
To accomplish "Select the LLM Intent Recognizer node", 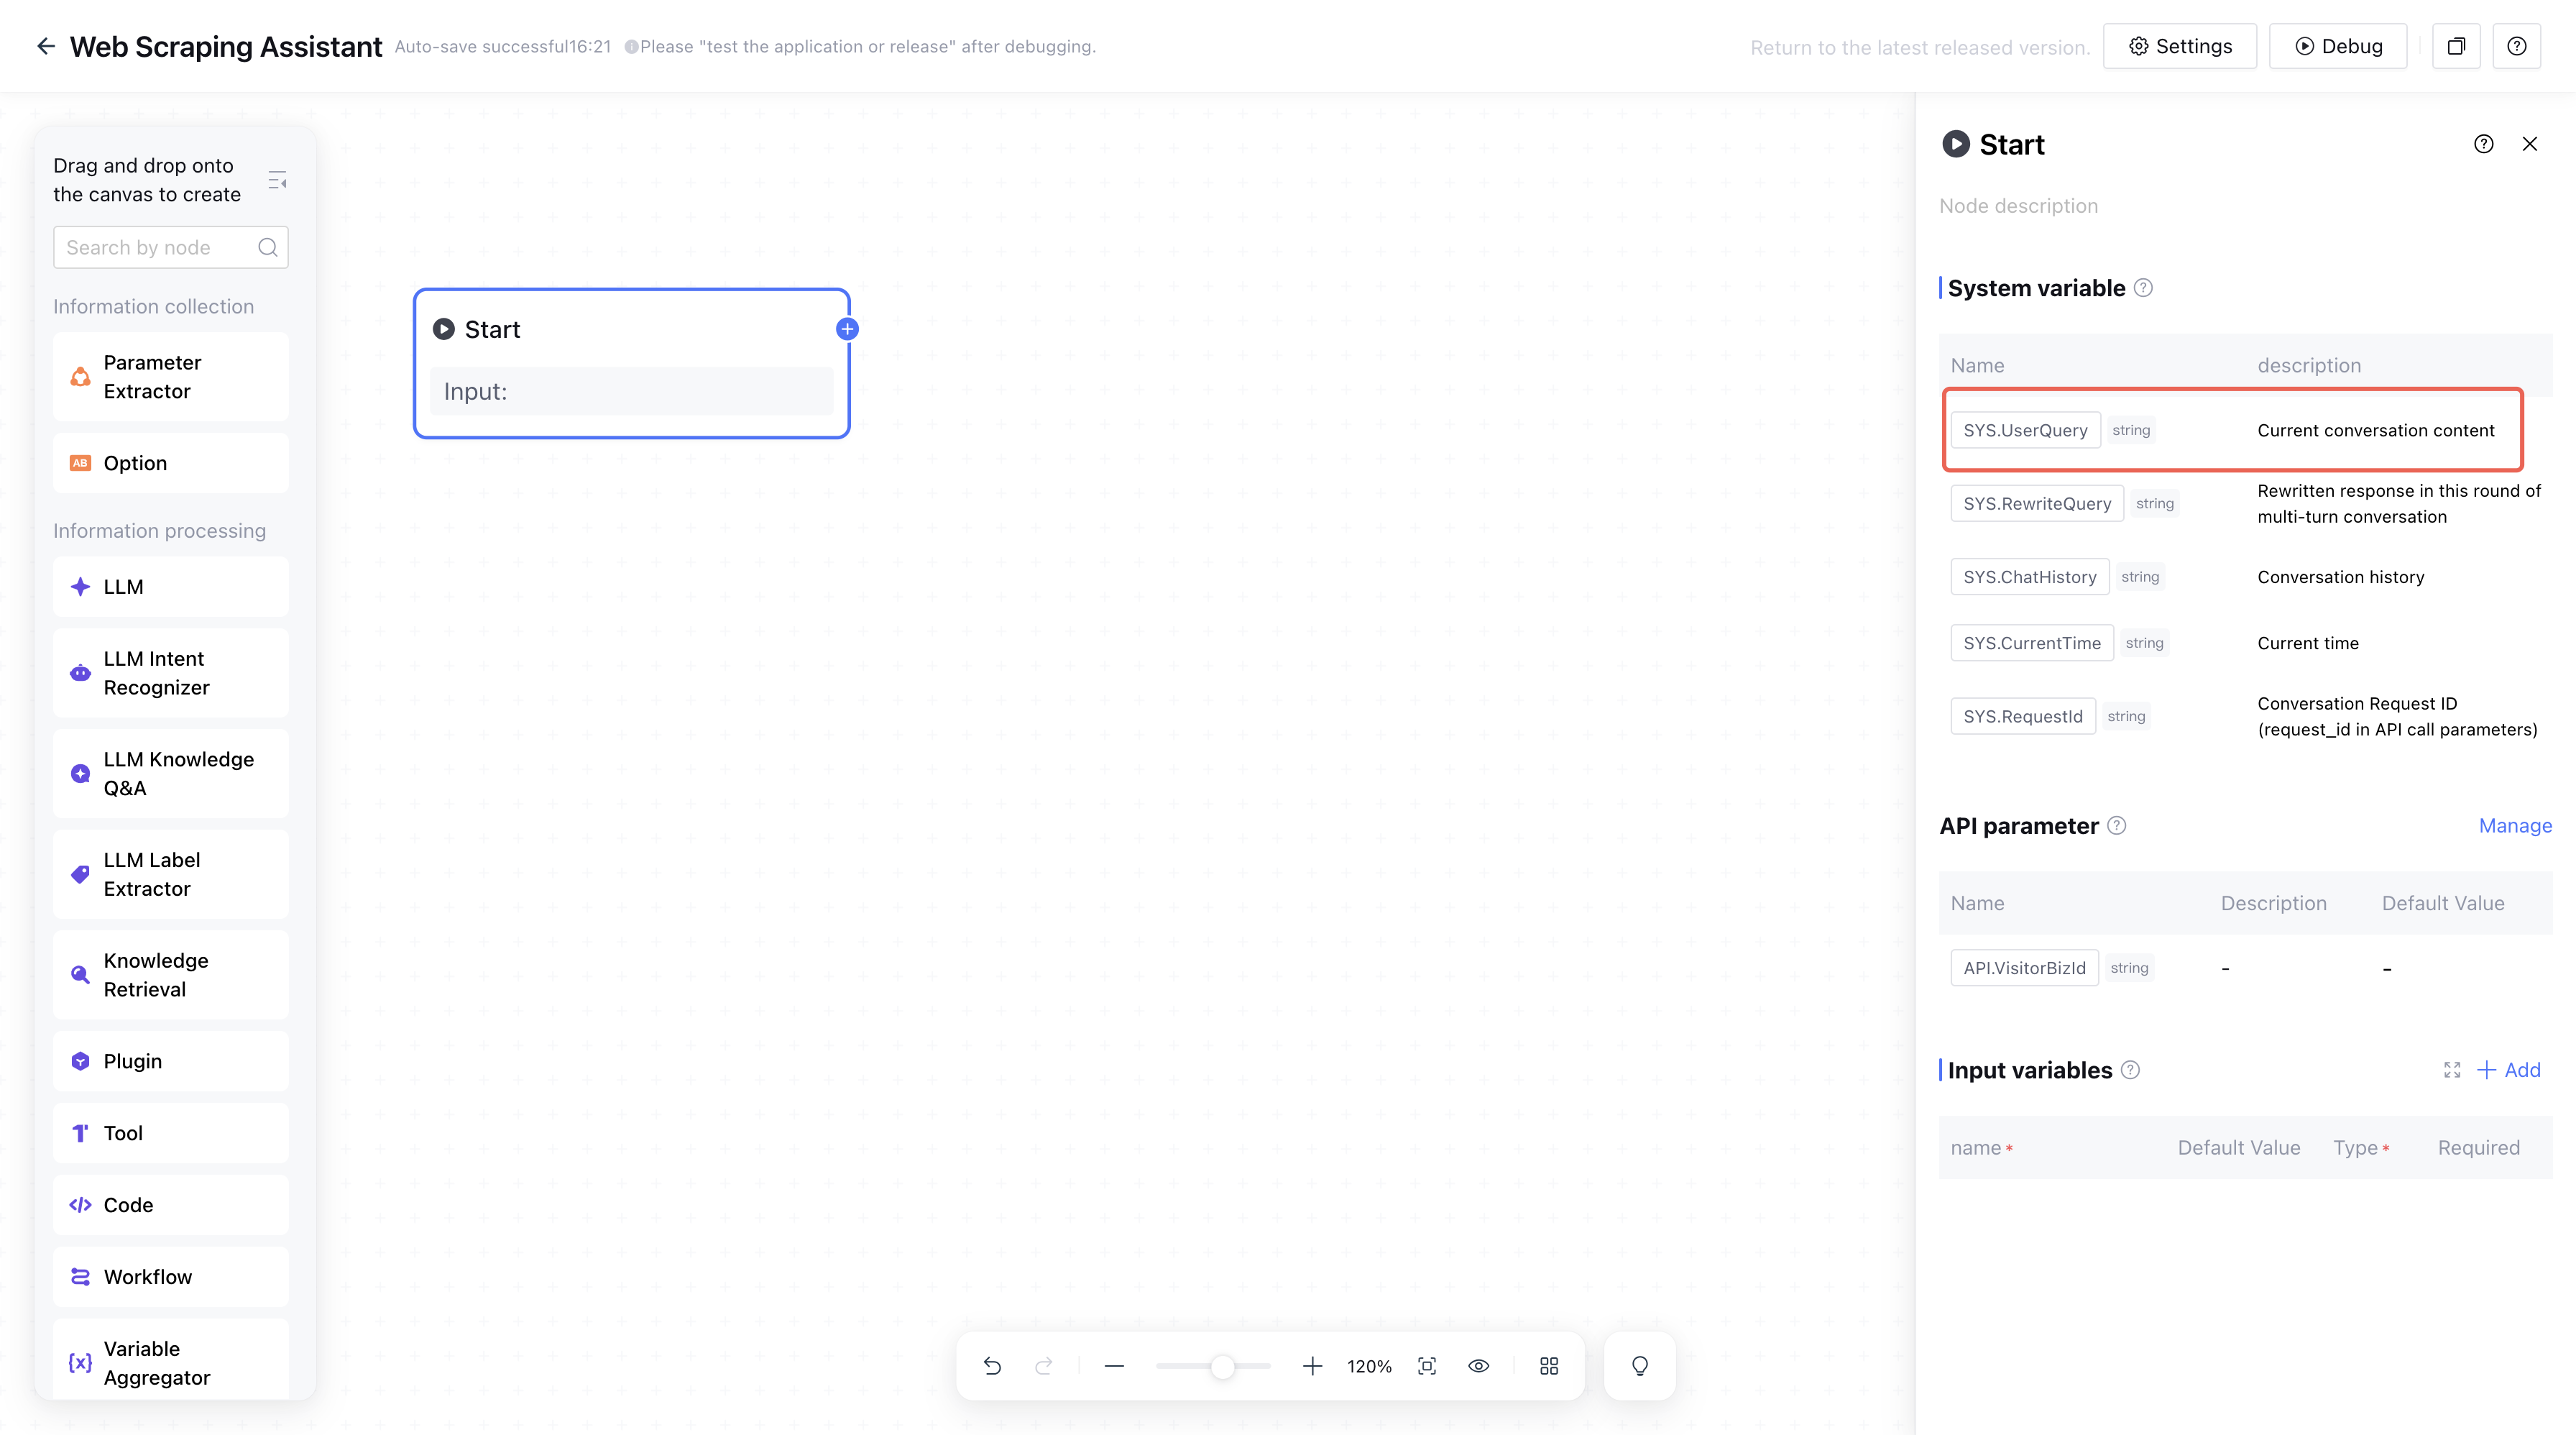I will point(171,673).
